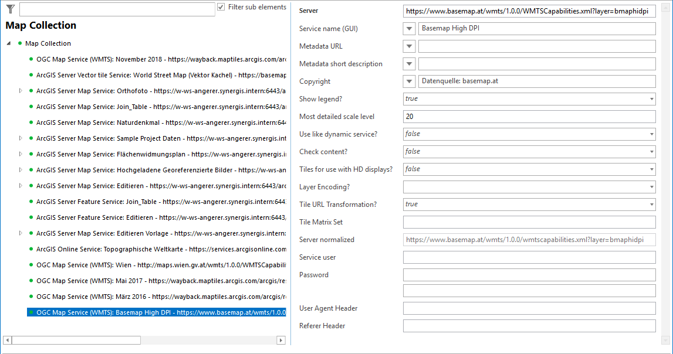
Task: Click the Most detailed scale level field
Action: click(x=529, y=117)
